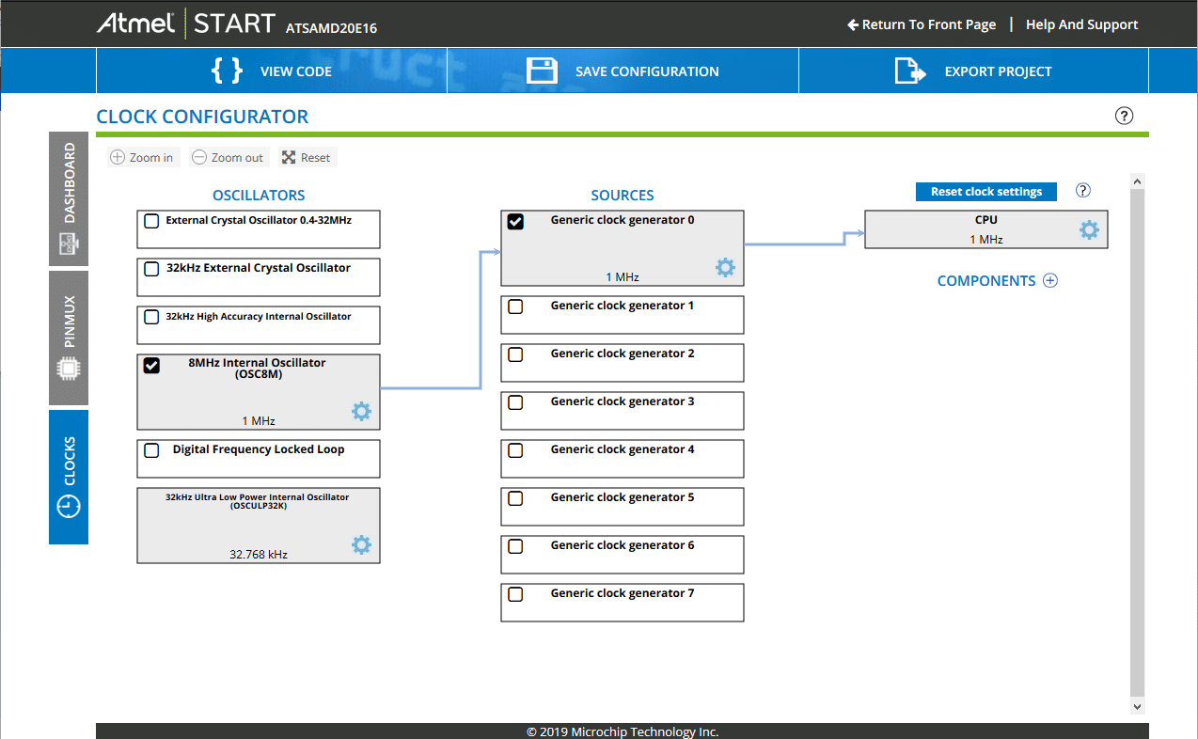Click Reset clock settings button
Viewport: 1198px width, 739px height.
pos(986,191)
